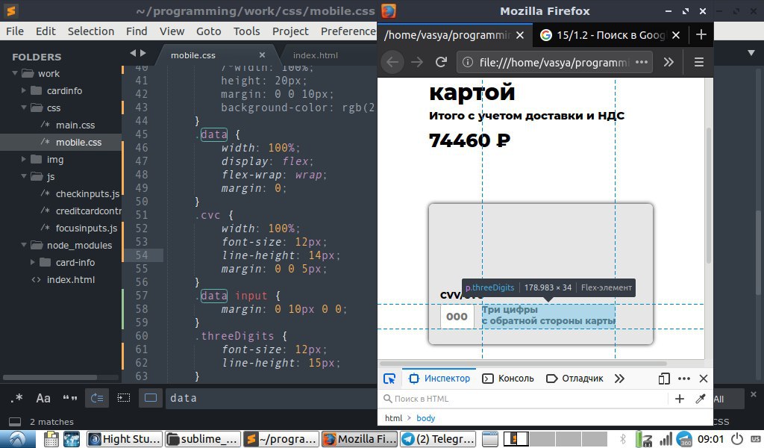Go to next tab with right arrow
764x448 pixels.
tap(143, 53)
